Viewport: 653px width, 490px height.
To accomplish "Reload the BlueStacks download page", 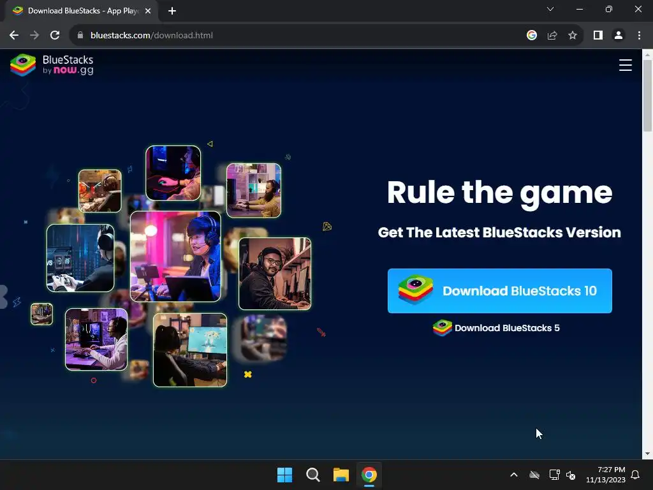I will 55,36.
